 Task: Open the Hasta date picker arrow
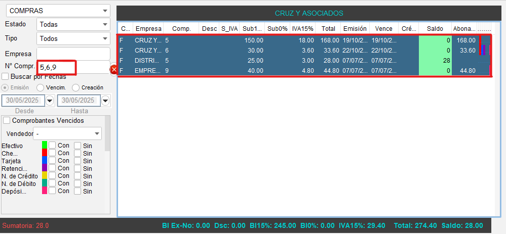[105, 101]
